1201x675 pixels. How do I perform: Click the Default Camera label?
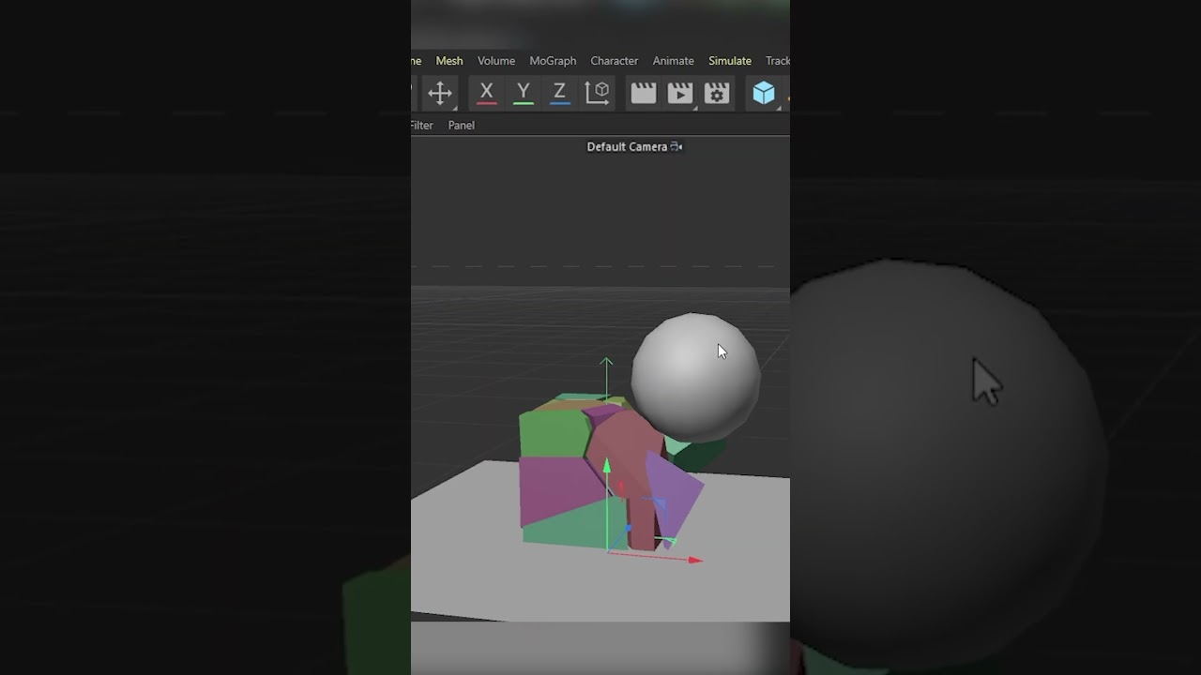click(x=627, y=147)
